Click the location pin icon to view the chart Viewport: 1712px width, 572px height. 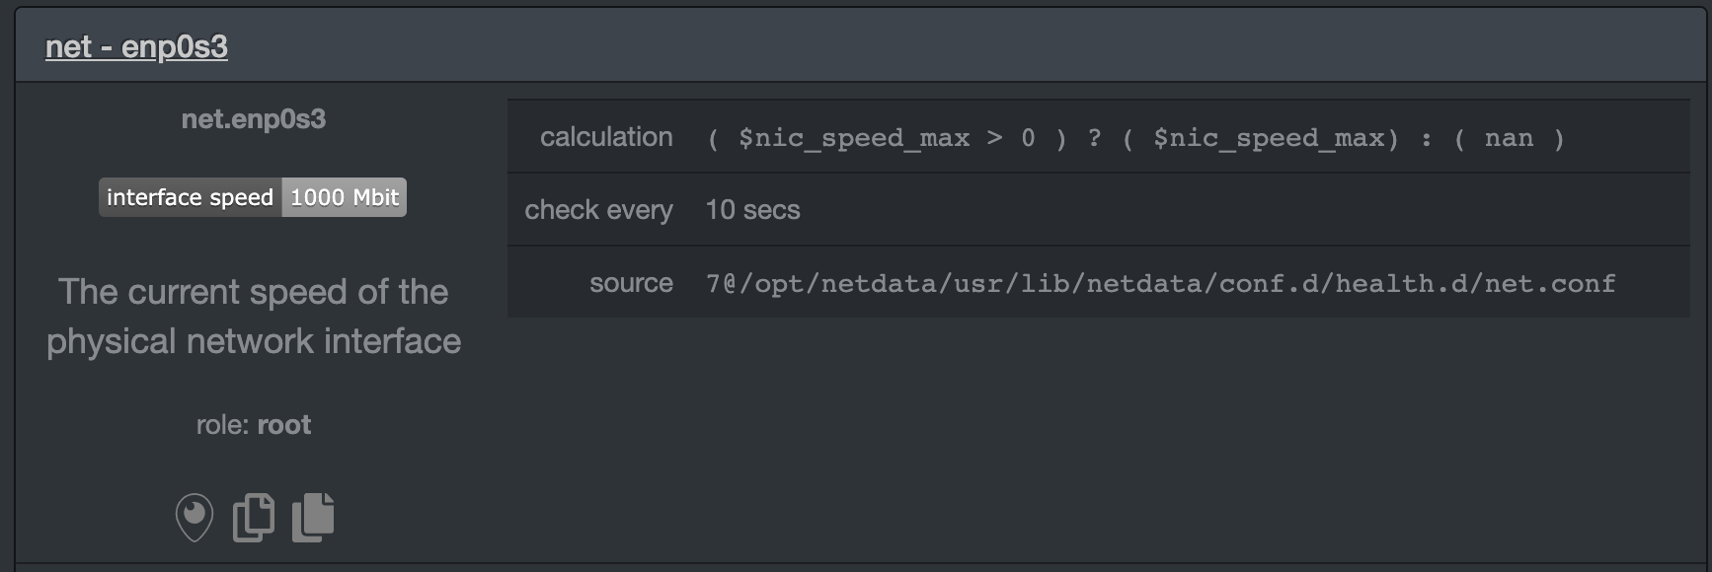pyautogui.click(x=196, y=516)
